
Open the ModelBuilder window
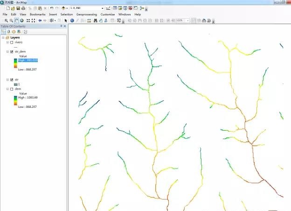142,8
